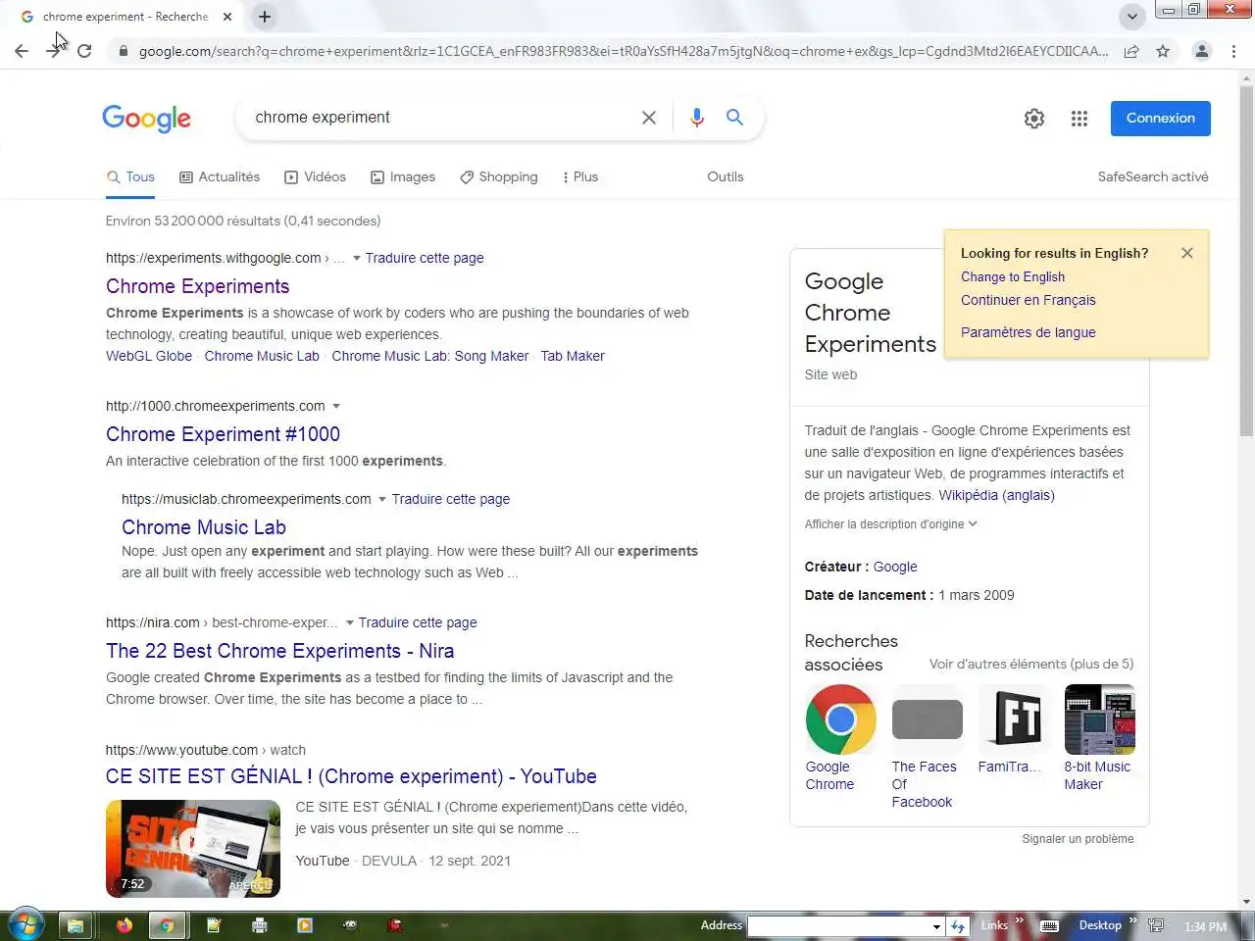This screenshot has width=1255, height=941.
Task: Click the tab search chevron button
Action: click(x=1132, y=17)
